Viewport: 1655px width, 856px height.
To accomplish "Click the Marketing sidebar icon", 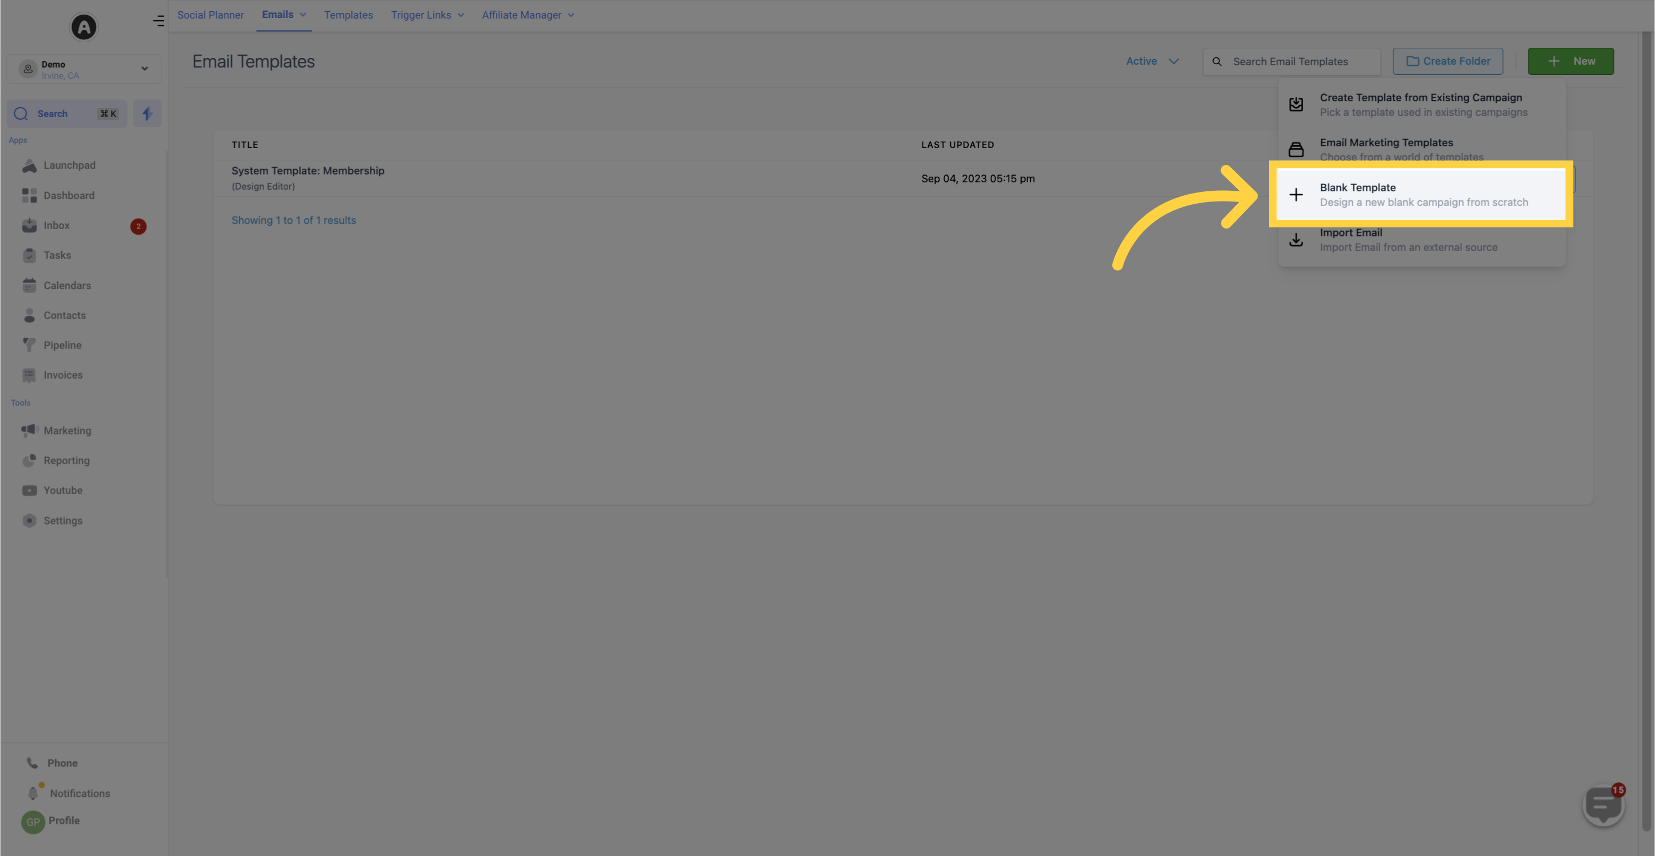I will 28,430.
